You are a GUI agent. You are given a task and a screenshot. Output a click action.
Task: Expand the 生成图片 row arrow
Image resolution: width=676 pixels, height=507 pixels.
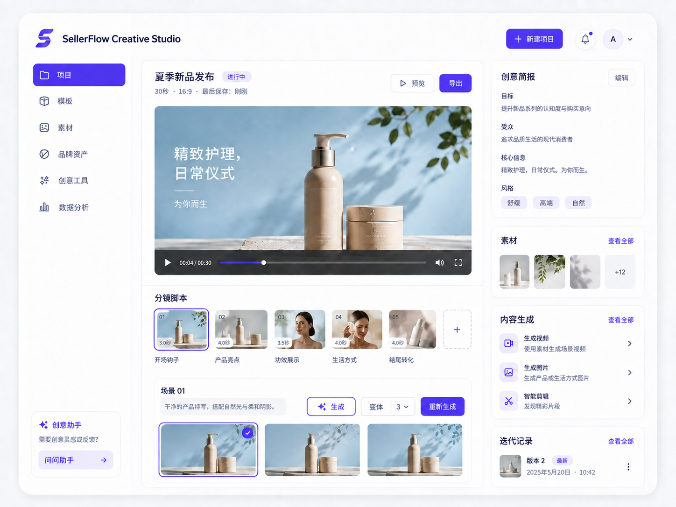pyautogui.click(x=629, y=373)
